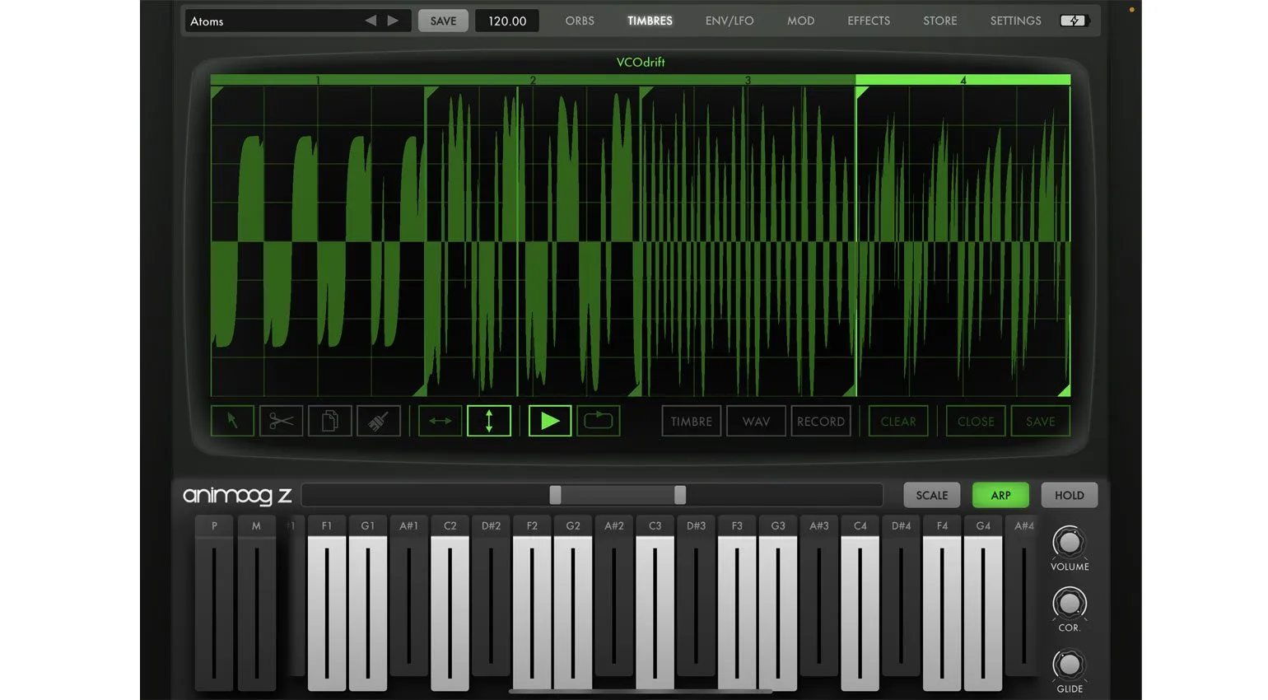
Task: Enable the HOLD button
Action: click(1069, 495)
